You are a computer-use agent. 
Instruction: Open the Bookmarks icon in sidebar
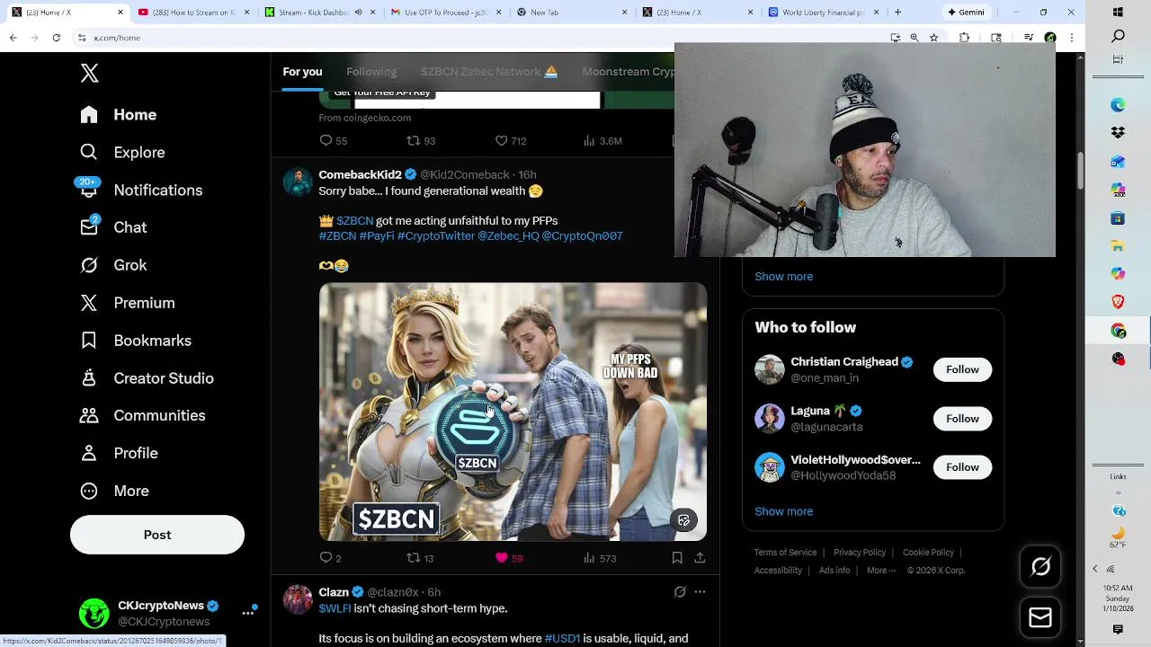coord(88,341)
